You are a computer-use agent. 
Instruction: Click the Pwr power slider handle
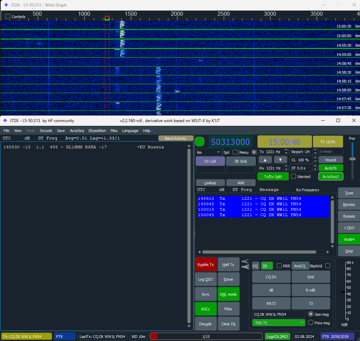(352, 159)
